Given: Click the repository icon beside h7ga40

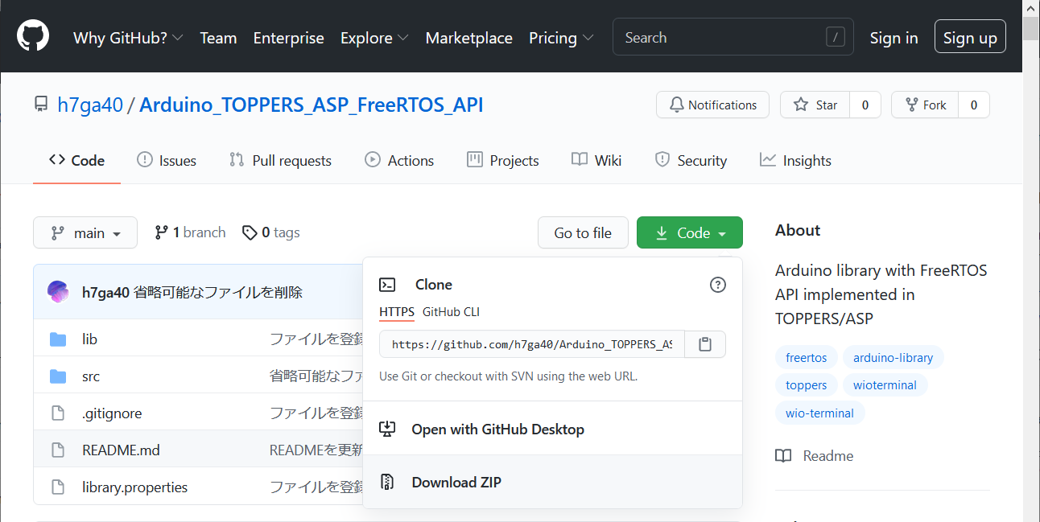Looking at the screenshot, I should (41, 103).
